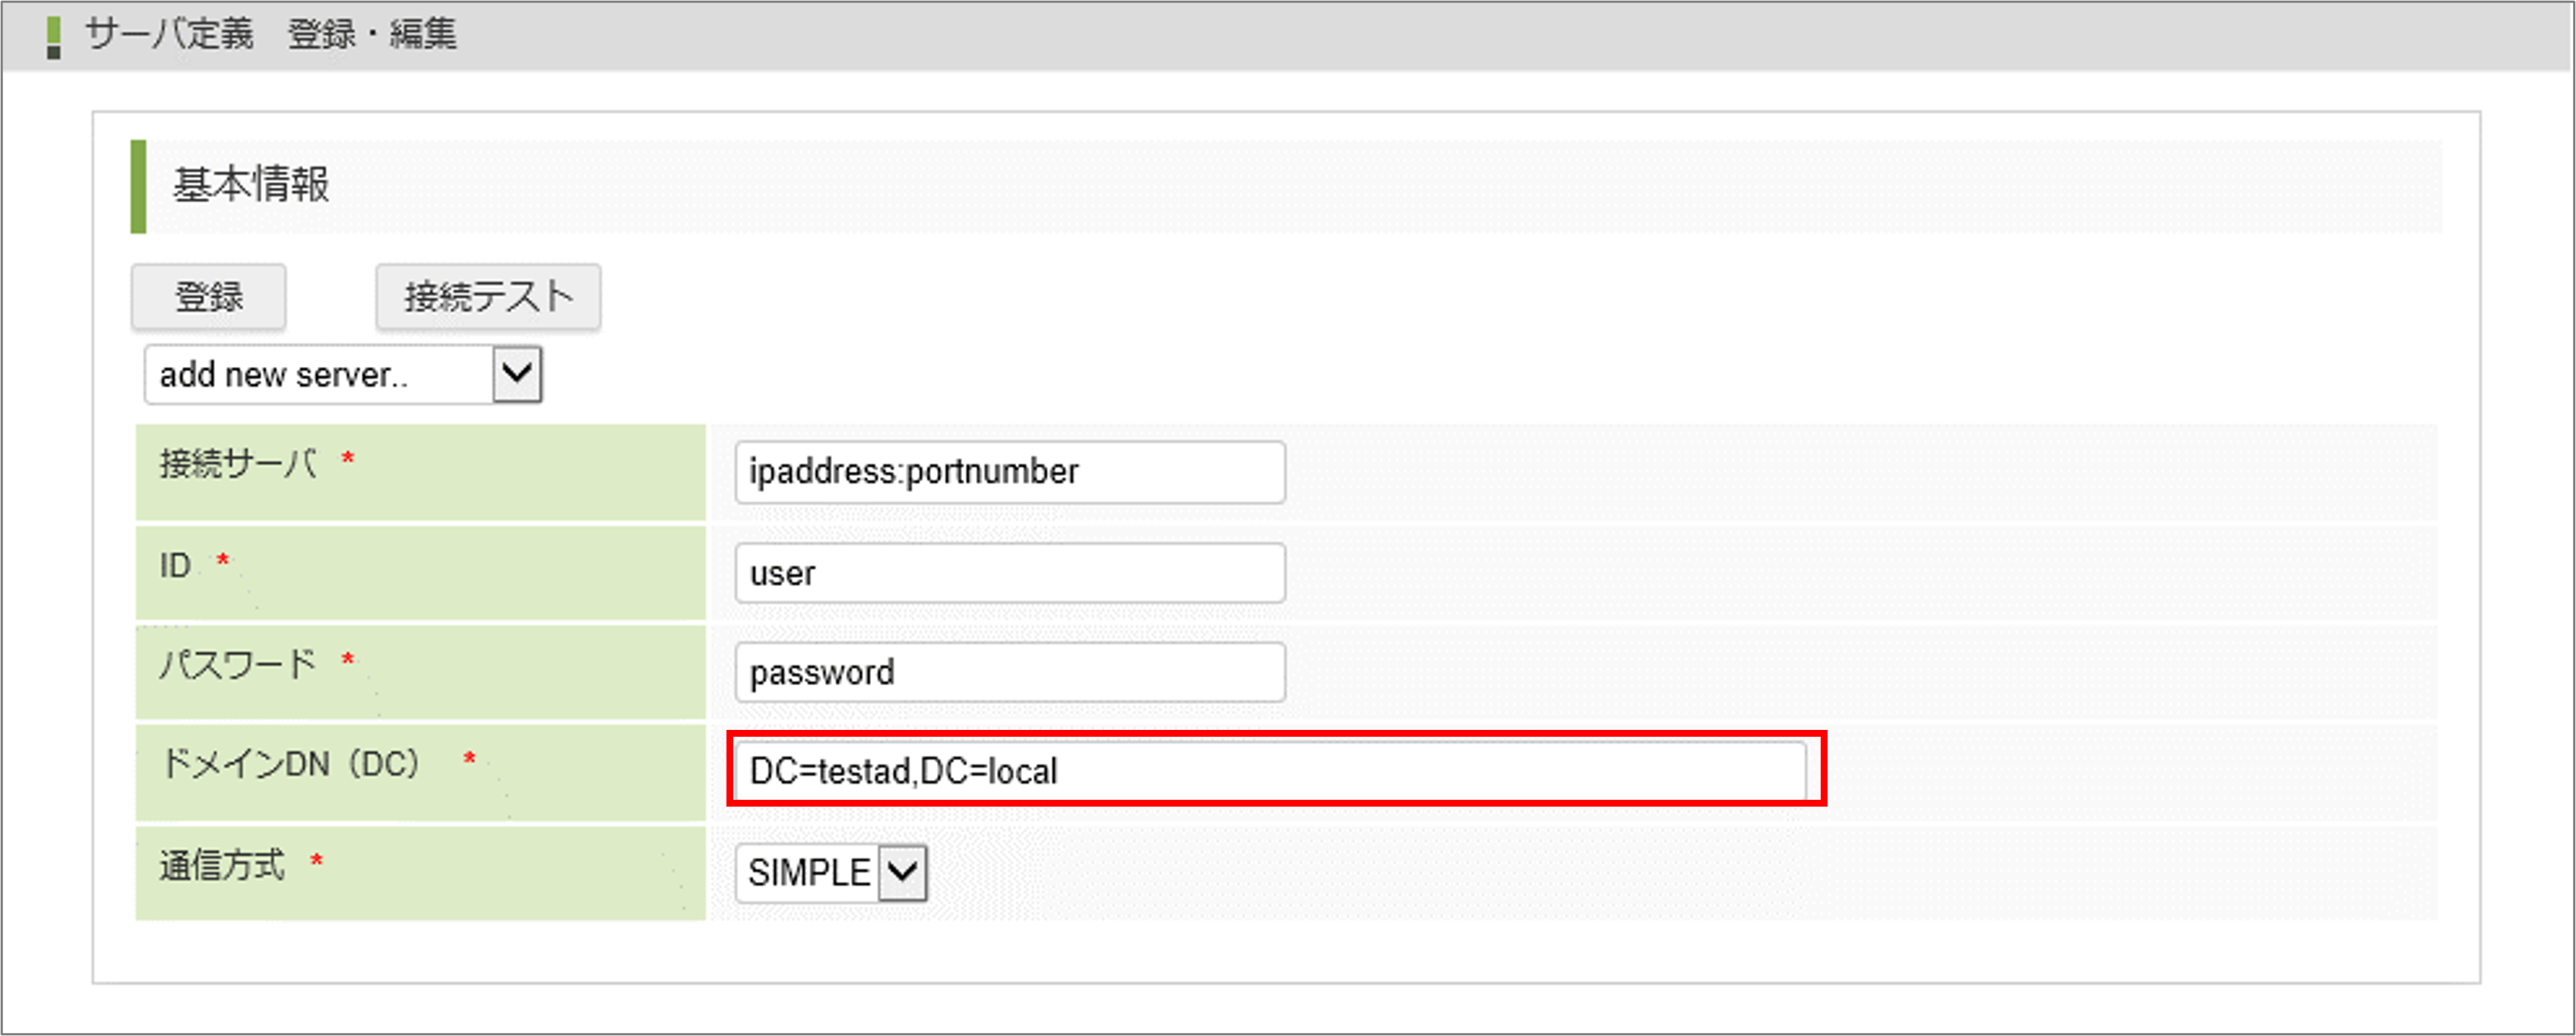Click the パスワード row label
Viewport: 2576px width, 1036px height.
[x=238, y=663]
